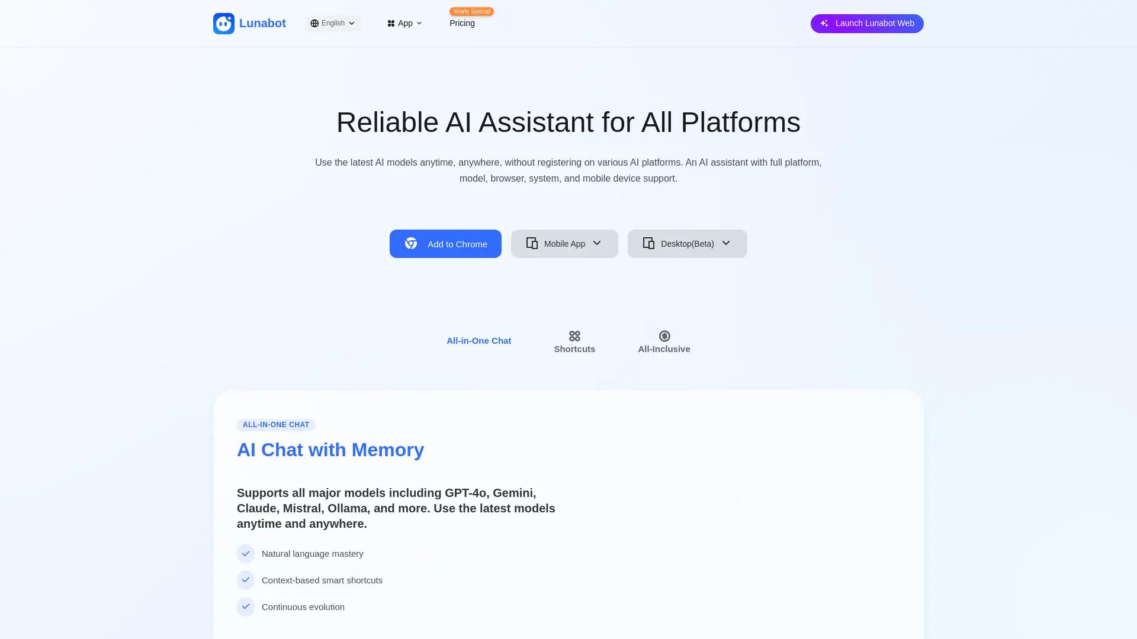Click the Mobile App devices icon
The width and height of the screenshot is (1137, 639).
(x=532, y=244)
